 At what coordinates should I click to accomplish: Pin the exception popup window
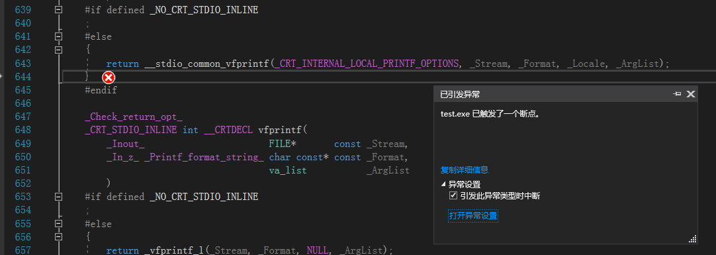[x=677, y=94]
